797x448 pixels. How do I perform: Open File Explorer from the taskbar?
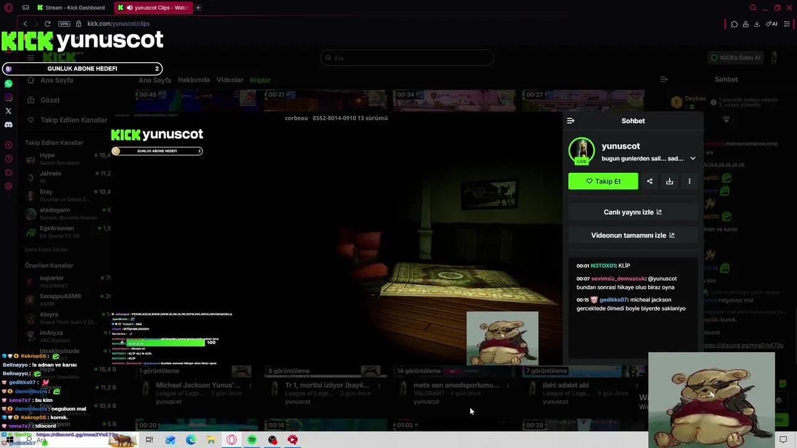[x=211, y=440]
